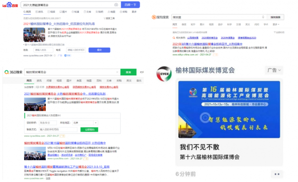Switch to 360 百科 tab
The height and width of the screenshot is (182, 298).
coord(99,81)
